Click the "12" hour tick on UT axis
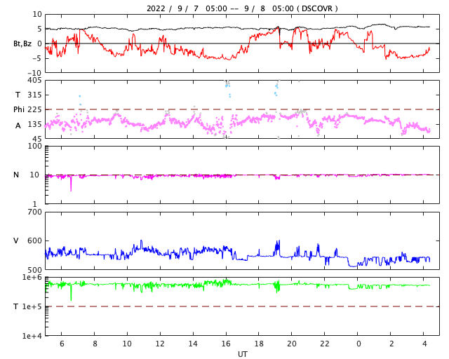The height and width of the screenshot is (359, 449). coord(160,344)
